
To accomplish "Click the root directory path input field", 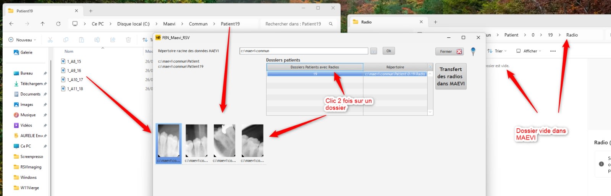I will click(304, 51).
